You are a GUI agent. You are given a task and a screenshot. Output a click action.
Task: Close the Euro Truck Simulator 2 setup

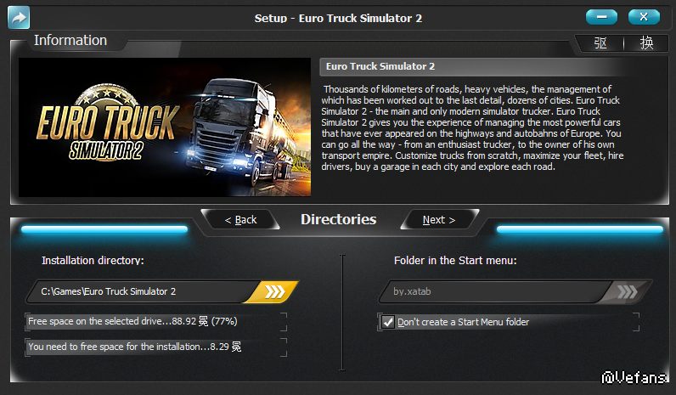pos(644,17)
